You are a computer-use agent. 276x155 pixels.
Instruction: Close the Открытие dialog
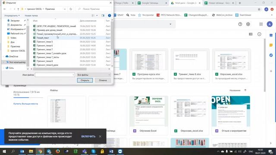click(x=110, y=3)
